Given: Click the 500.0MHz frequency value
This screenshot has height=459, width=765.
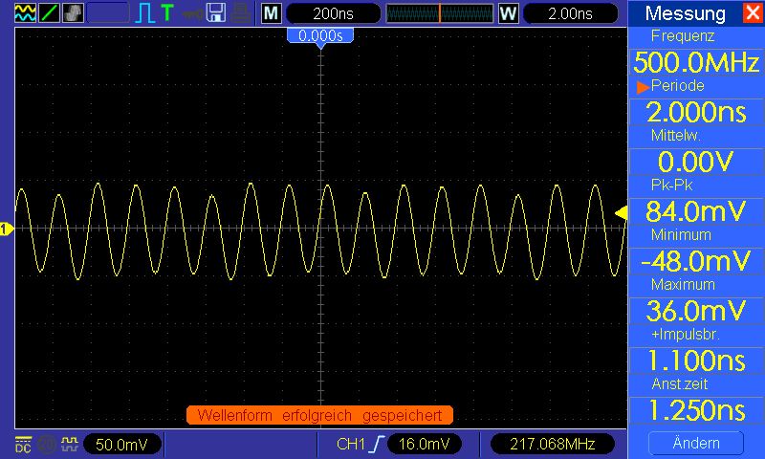Looking at the screenshot, I should point(696,62).
